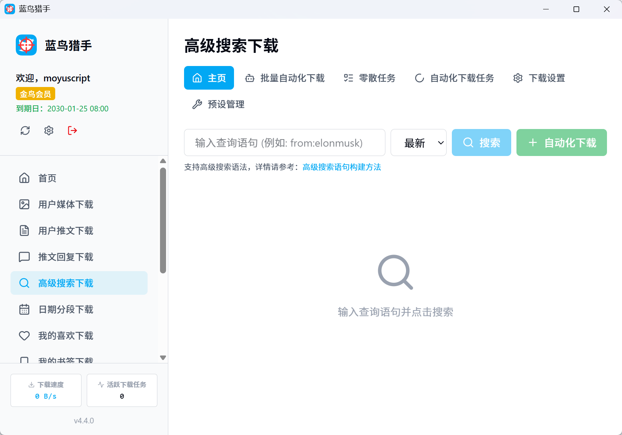
Task: Go to 首页 in the sidebar
Action: pyautogui.click(x=47, y=178)
